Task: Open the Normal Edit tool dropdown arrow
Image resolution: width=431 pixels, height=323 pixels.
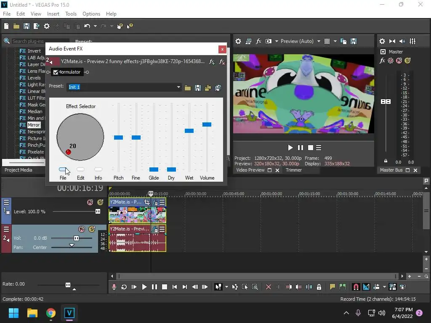Action: (226, 287)
